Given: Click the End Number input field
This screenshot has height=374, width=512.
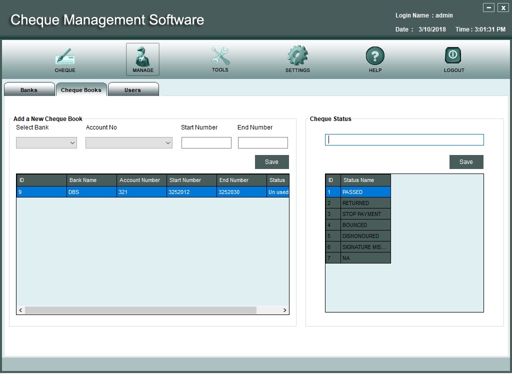Looking at the screenshot, I should [x=262, y=143].
